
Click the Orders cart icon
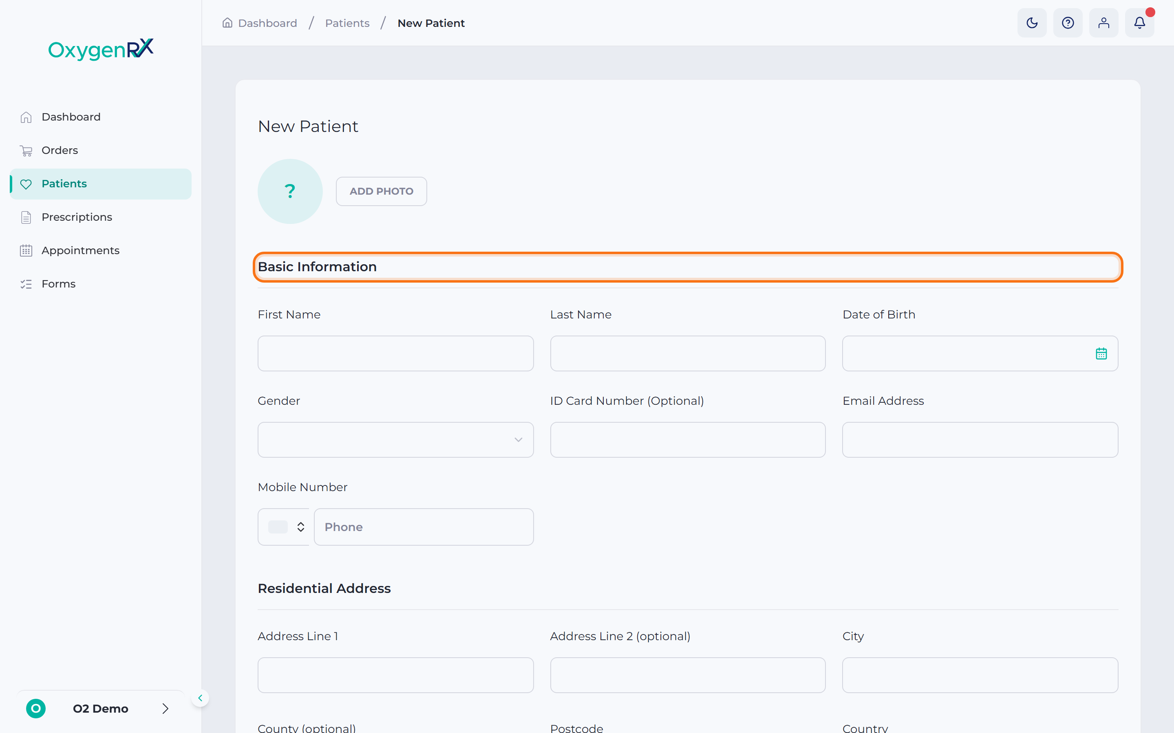(26, 151)
